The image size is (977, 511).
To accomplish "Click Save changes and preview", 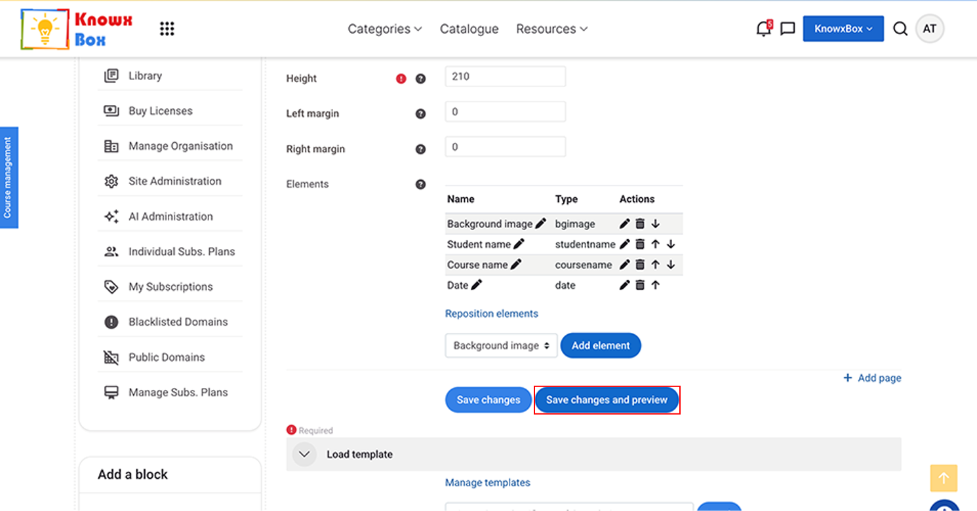I will 607,400.
